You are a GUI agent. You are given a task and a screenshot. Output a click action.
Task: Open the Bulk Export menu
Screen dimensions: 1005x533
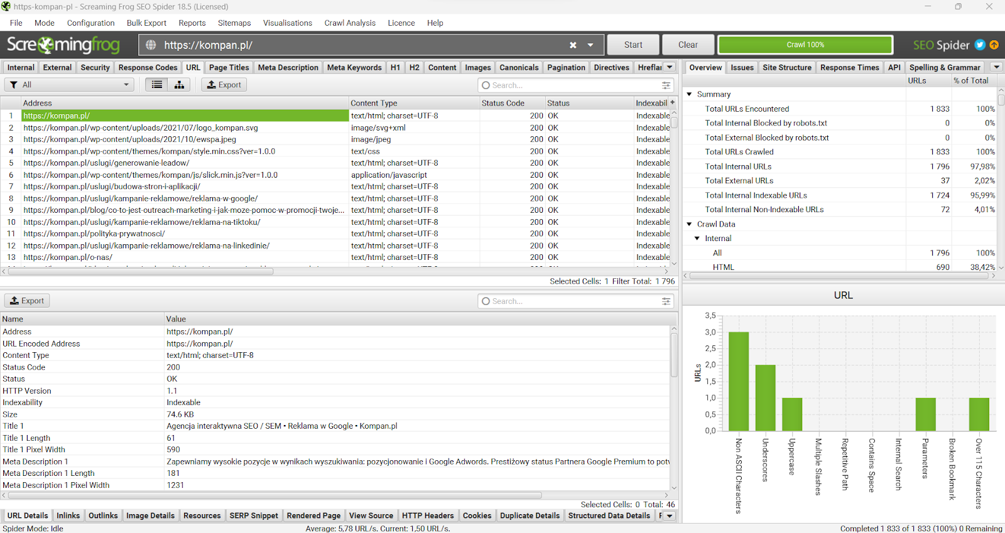pos(146,23)
